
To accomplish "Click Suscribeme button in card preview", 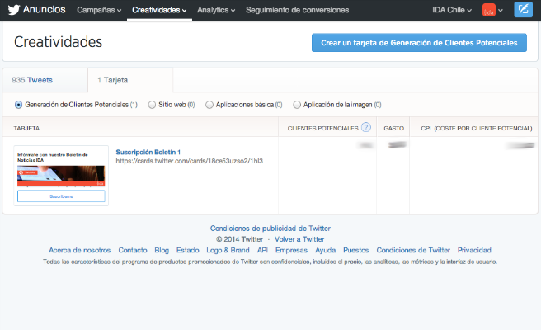I will pos(61,196).
